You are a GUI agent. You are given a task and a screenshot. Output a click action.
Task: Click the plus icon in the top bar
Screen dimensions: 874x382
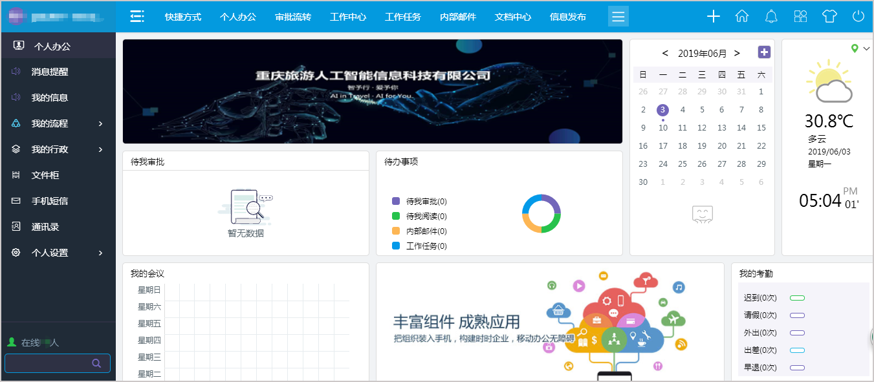pos(713,16)
